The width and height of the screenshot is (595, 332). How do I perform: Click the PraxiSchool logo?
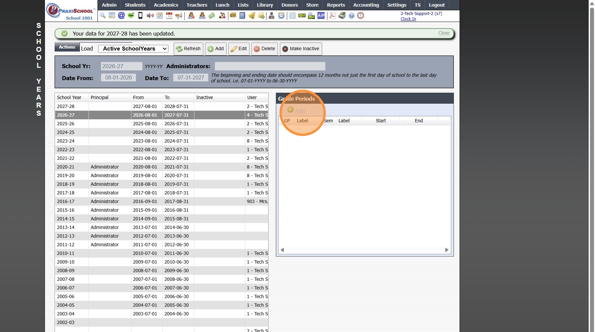click(71, 11)
